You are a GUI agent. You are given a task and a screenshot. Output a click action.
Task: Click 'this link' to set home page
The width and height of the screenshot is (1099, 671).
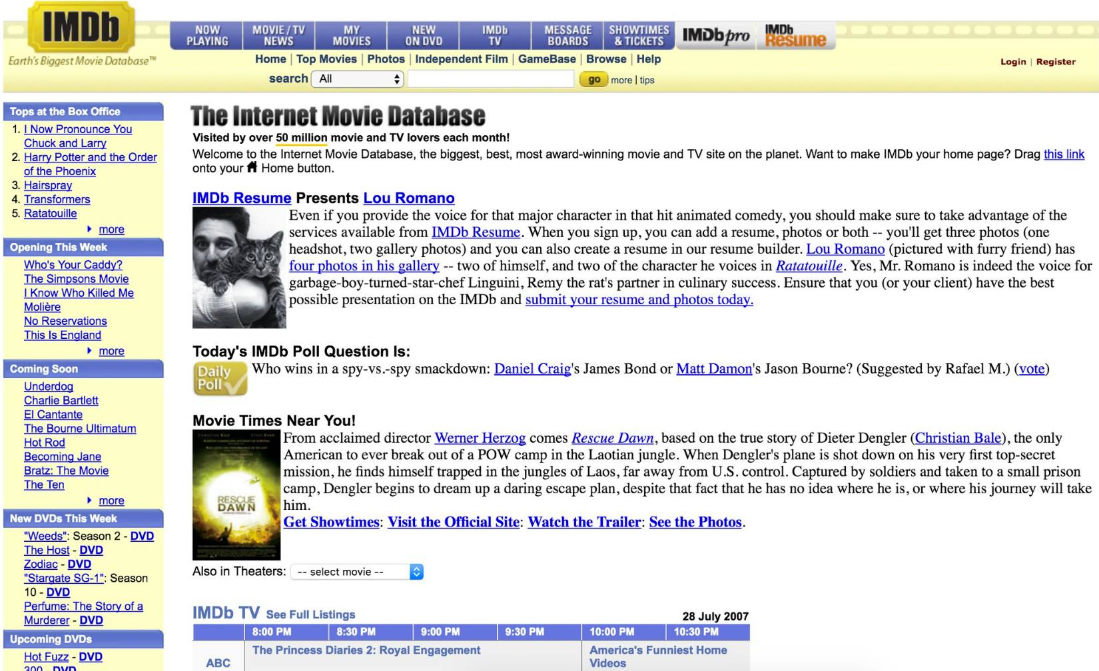click(1064, 154)
